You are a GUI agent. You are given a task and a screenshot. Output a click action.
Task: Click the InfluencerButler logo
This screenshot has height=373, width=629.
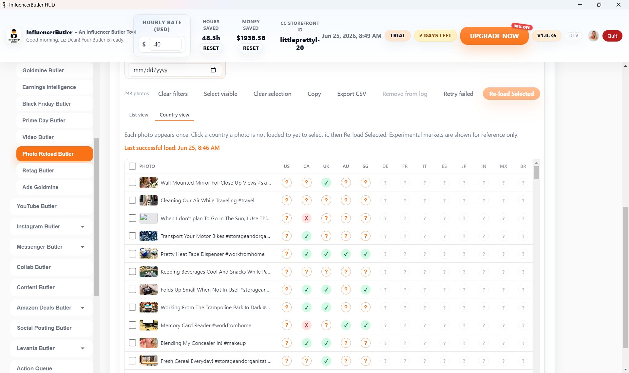[14, 36]
